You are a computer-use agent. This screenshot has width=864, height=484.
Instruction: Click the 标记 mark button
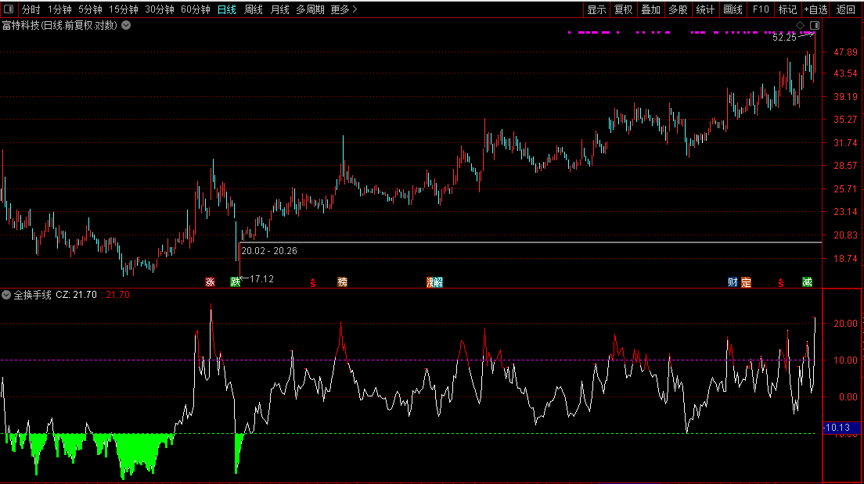point(787,9)
